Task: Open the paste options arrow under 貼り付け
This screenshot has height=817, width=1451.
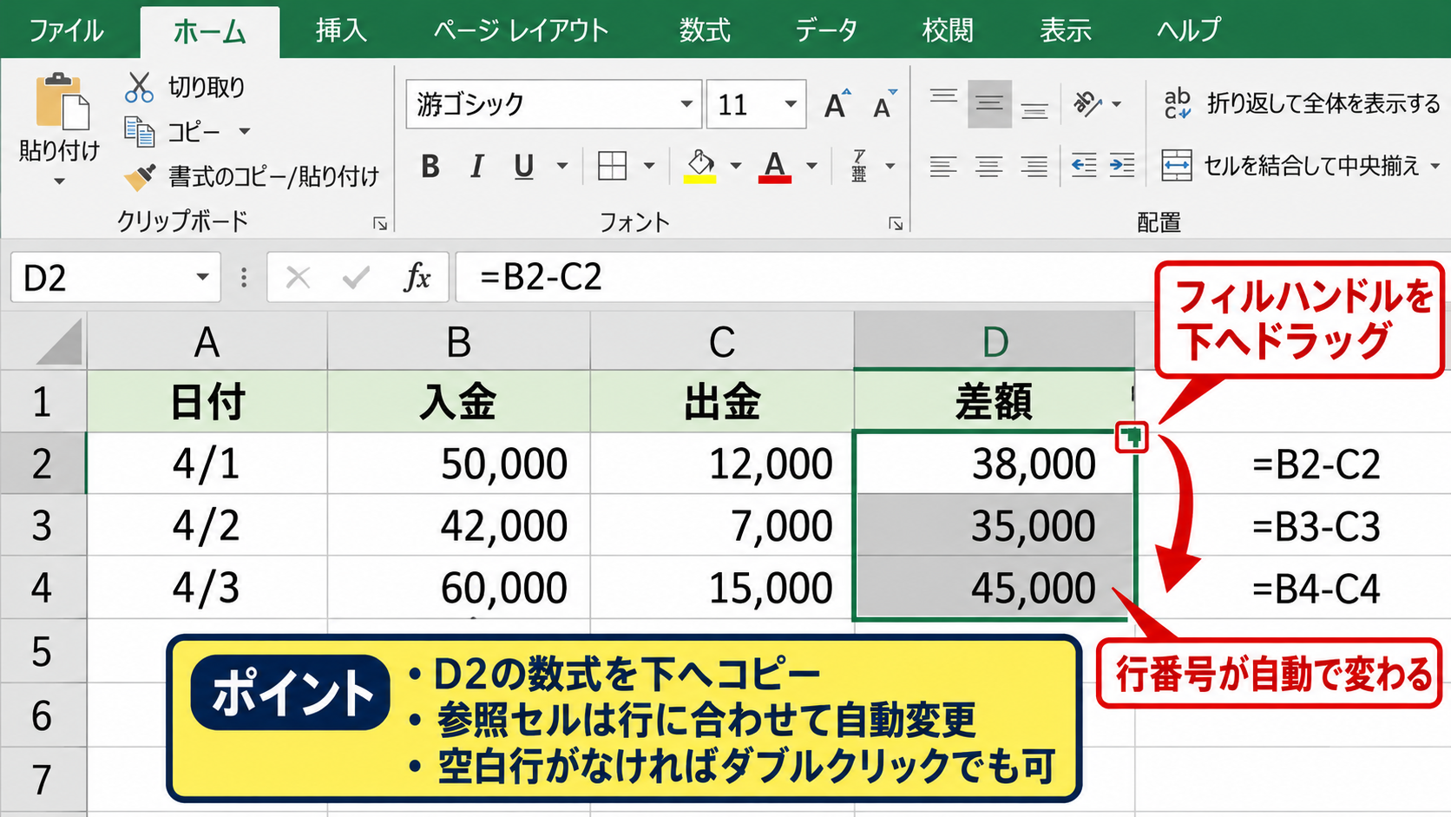Action: pos(60,181)
